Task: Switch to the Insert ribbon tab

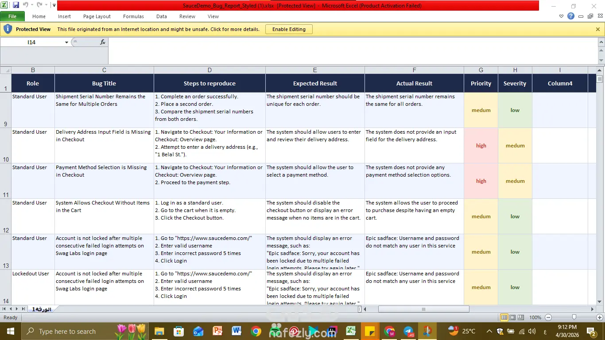Action: (64, 16)
